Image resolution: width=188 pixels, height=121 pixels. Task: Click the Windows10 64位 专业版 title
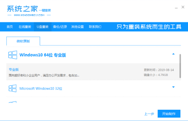[43, 55]
